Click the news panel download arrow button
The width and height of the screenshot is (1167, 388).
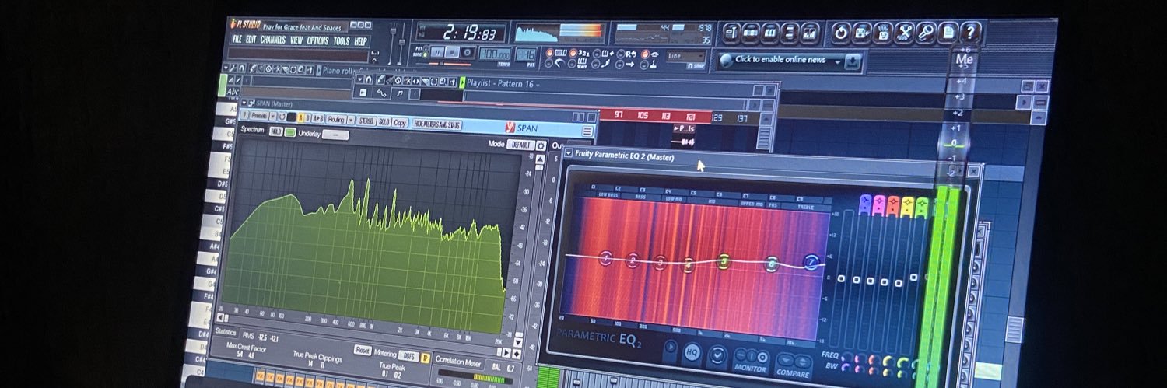(852, 61)
